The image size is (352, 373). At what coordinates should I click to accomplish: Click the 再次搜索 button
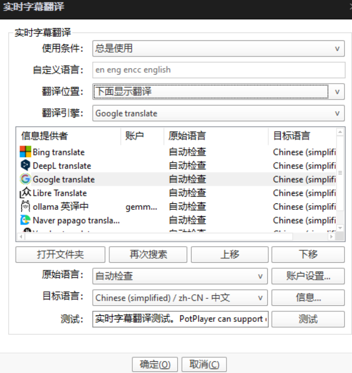pyautogui.click(x=148, y=255)
